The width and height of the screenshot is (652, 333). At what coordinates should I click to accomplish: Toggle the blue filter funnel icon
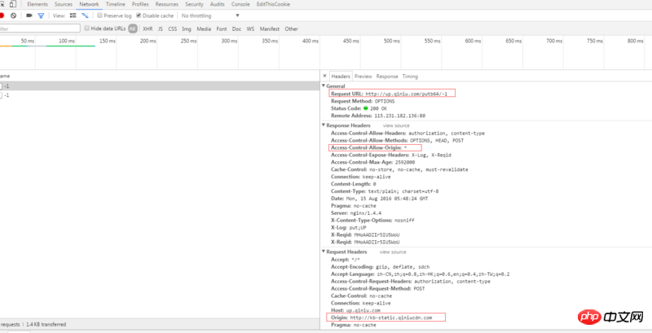41,15
